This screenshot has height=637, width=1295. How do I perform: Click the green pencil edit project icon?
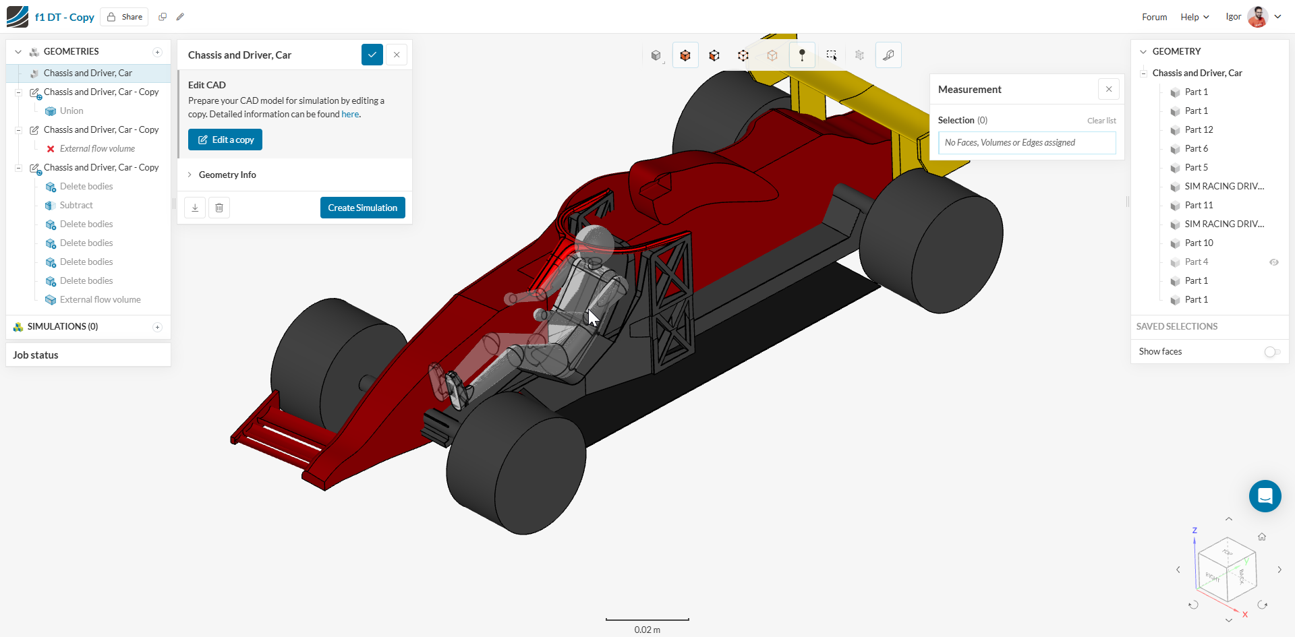(180, 17)
